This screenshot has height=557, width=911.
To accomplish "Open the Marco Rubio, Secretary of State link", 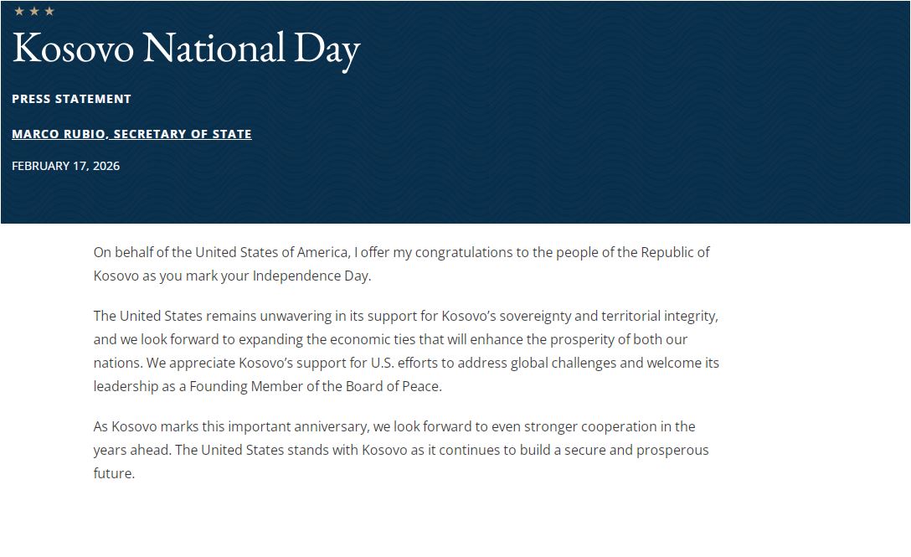I will coord(131,134).
